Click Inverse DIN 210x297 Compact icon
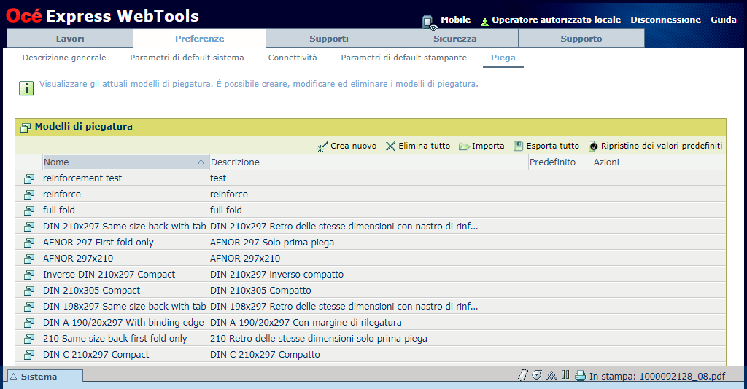This screenshot has height=389, width=747. tap(29, 275)
